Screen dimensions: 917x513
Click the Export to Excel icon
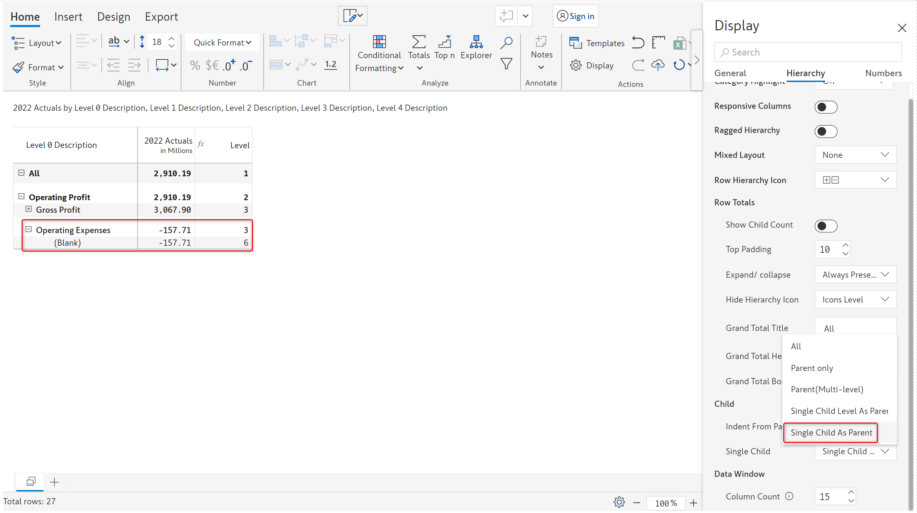pos(680,43)
